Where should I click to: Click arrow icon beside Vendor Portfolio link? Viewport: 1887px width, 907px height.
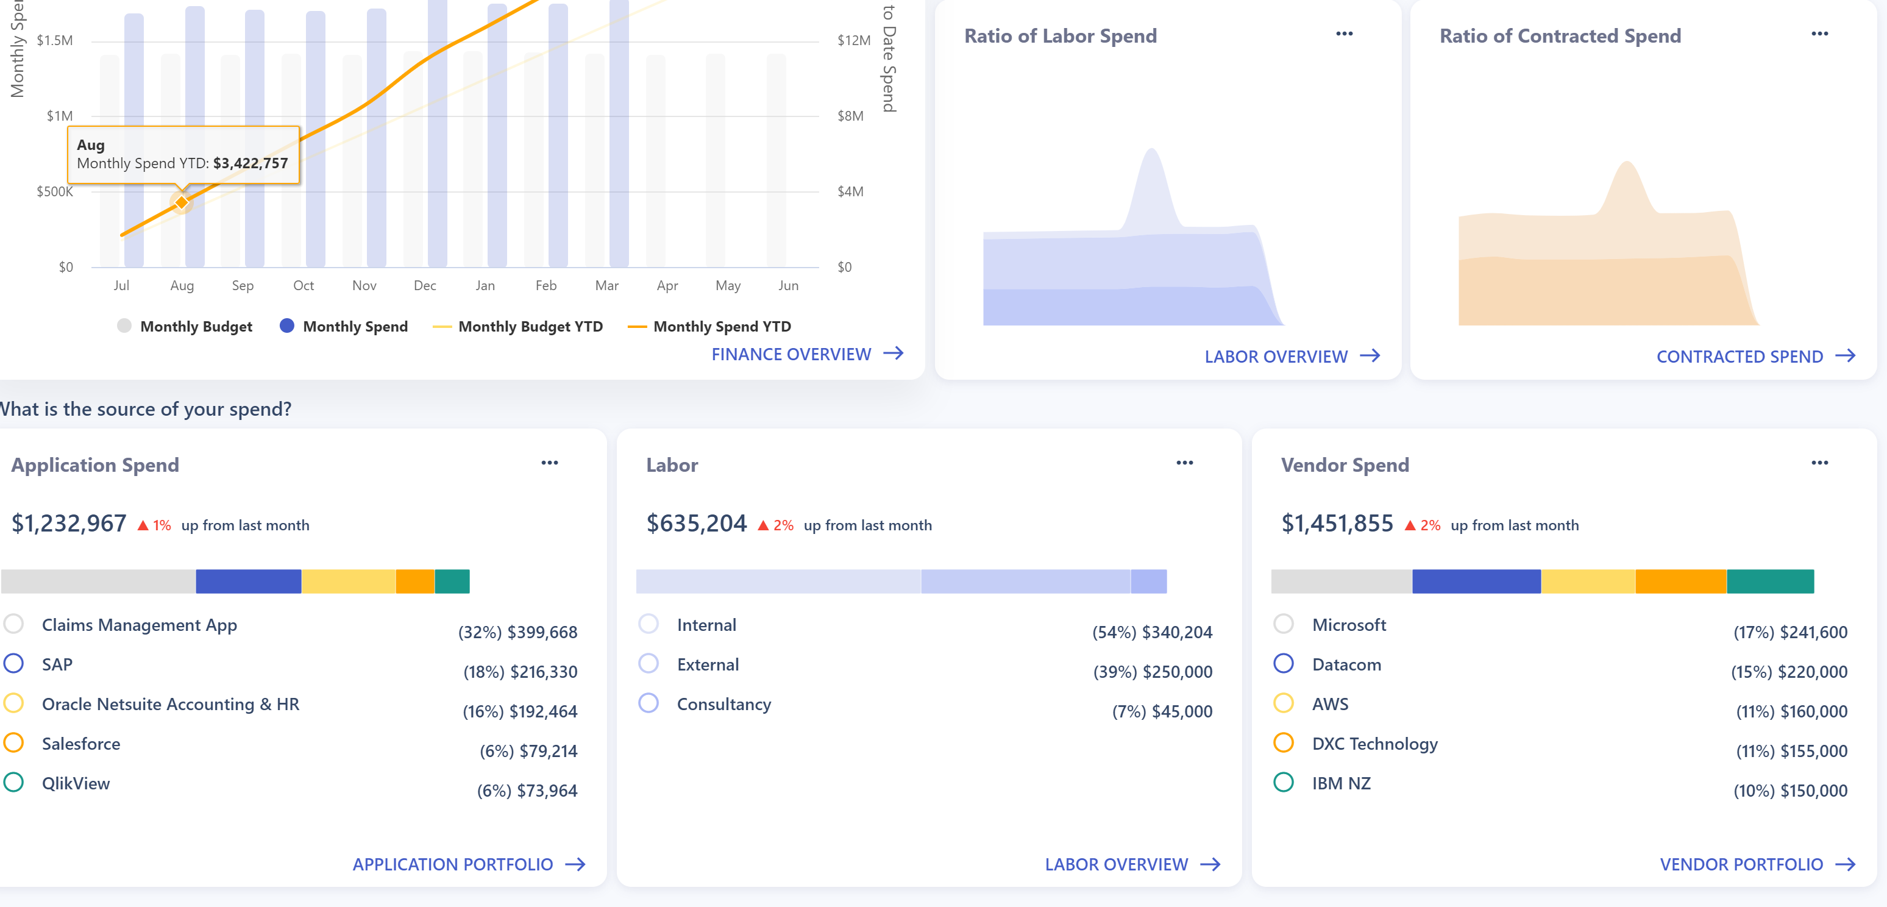(1845, 864)
